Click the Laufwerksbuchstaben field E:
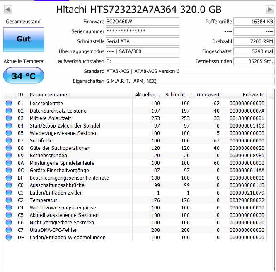276x272 pixels. [x=143, y=61]
